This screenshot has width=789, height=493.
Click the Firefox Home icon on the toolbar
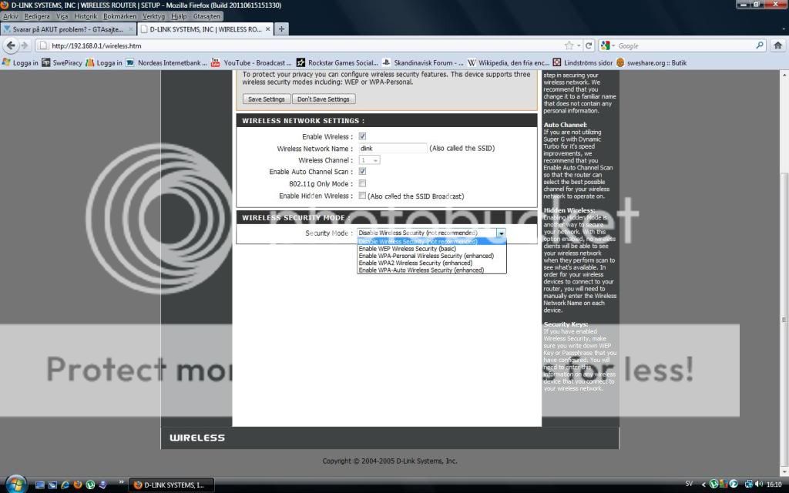click(777, 45)
